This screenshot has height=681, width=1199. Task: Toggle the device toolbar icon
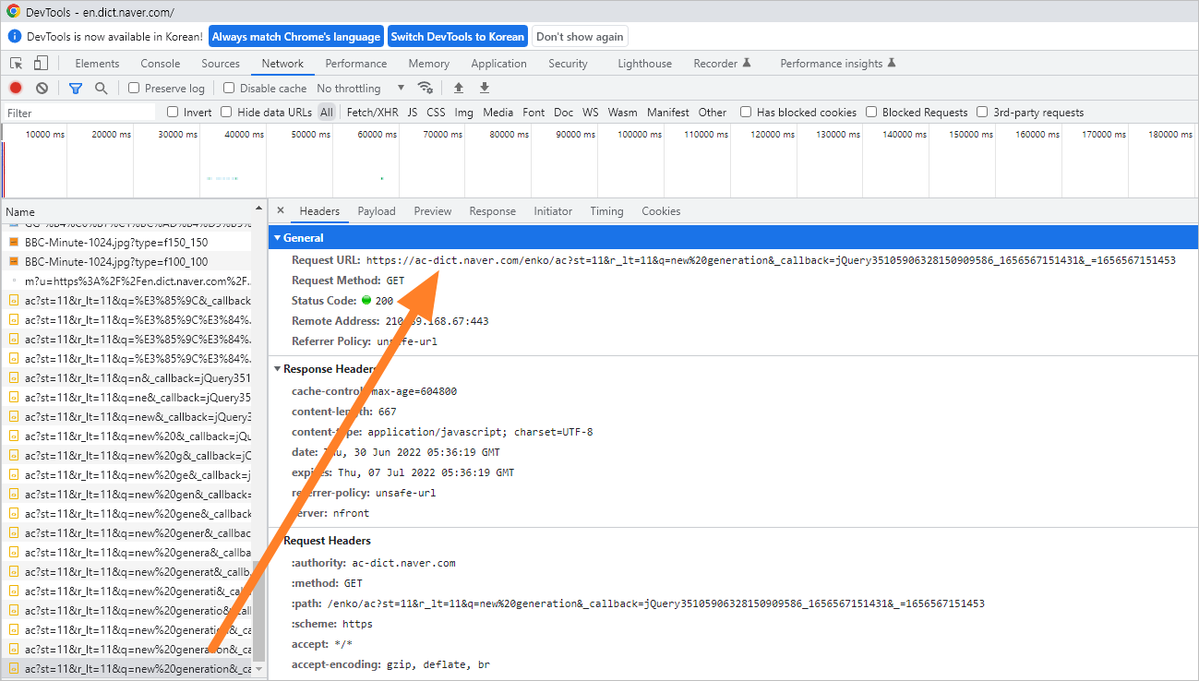(x=41, y=64)
